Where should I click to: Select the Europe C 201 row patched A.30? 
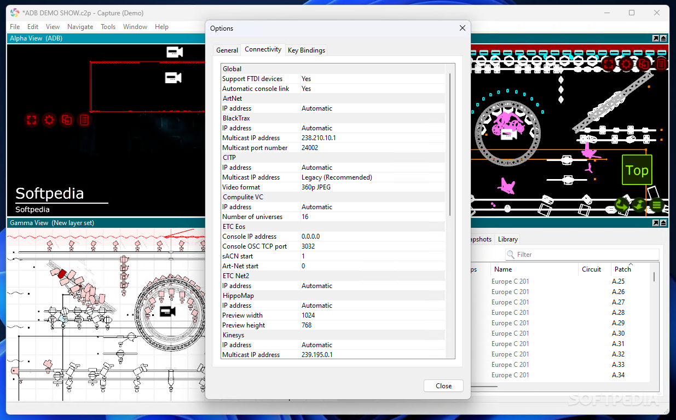(x=561, y=333)
